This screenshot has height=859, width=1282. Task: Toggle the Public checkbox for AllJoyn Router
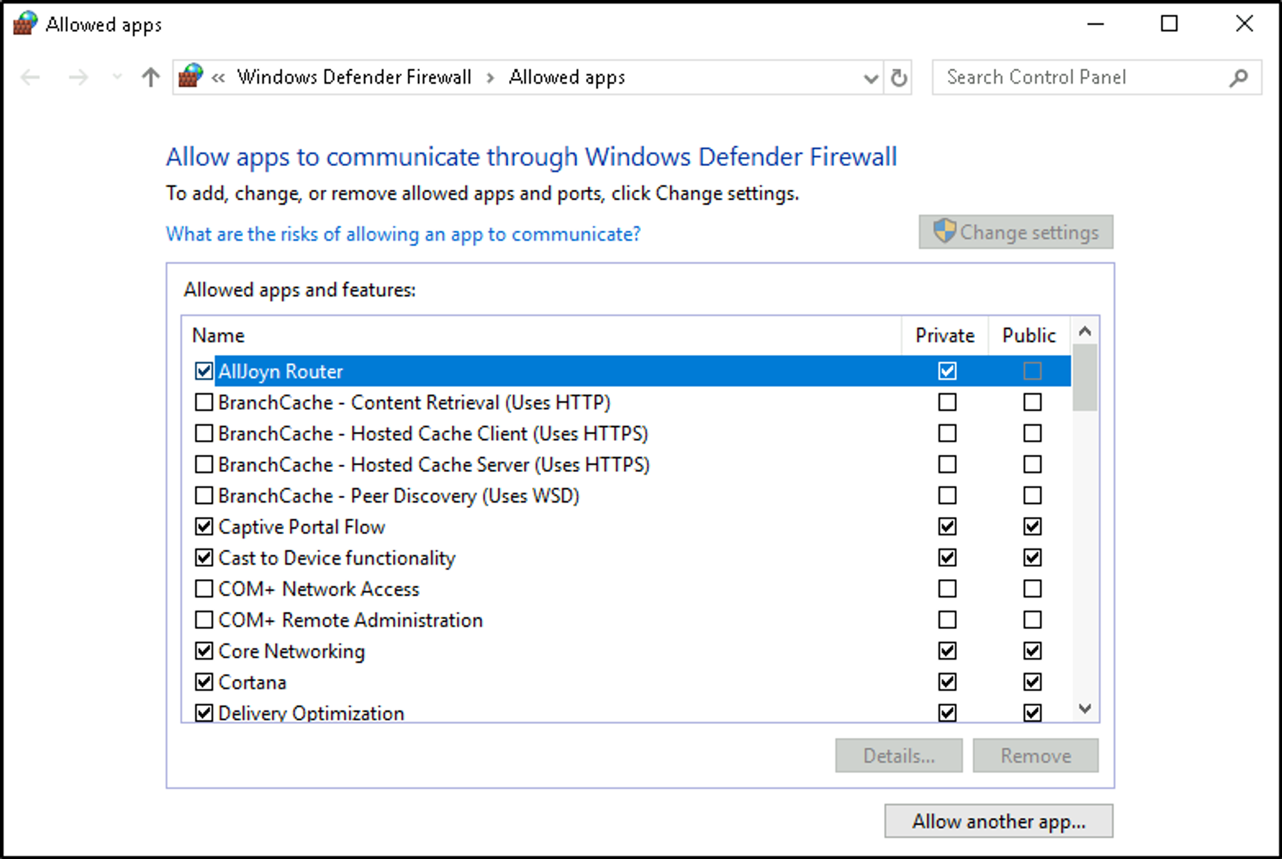click(1032, 371)
